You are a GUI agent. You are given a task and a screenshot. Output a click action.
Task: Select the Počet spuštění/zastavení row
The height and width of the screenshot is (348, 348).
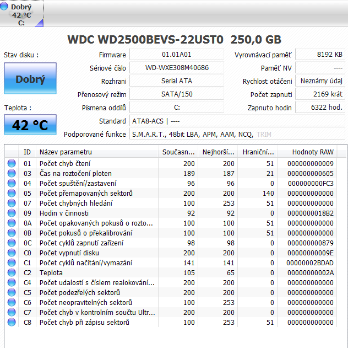171,183
